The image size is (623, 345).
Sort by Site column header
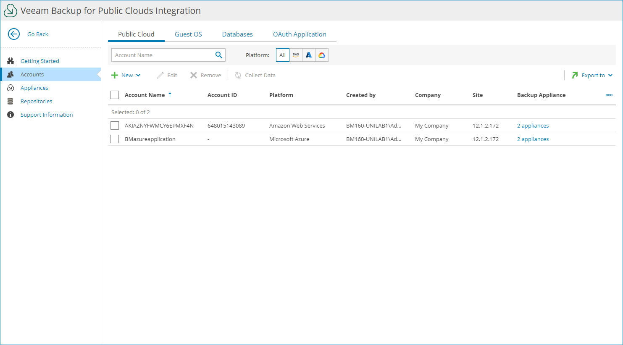pyautogui.click(x=478, y=95)
